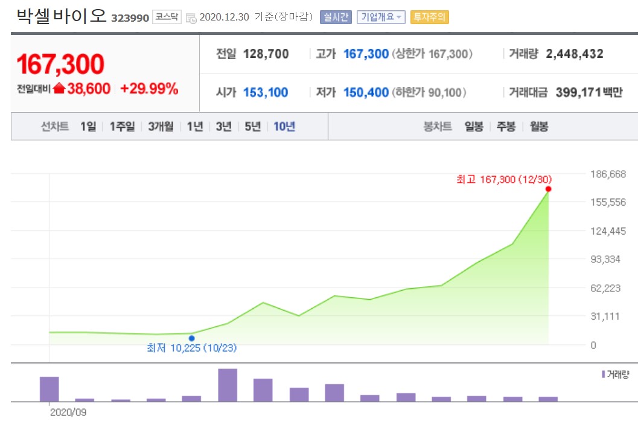Select the 1주일 line chart tab
This screenshot has height=427, width=638.
coord(122,127)
